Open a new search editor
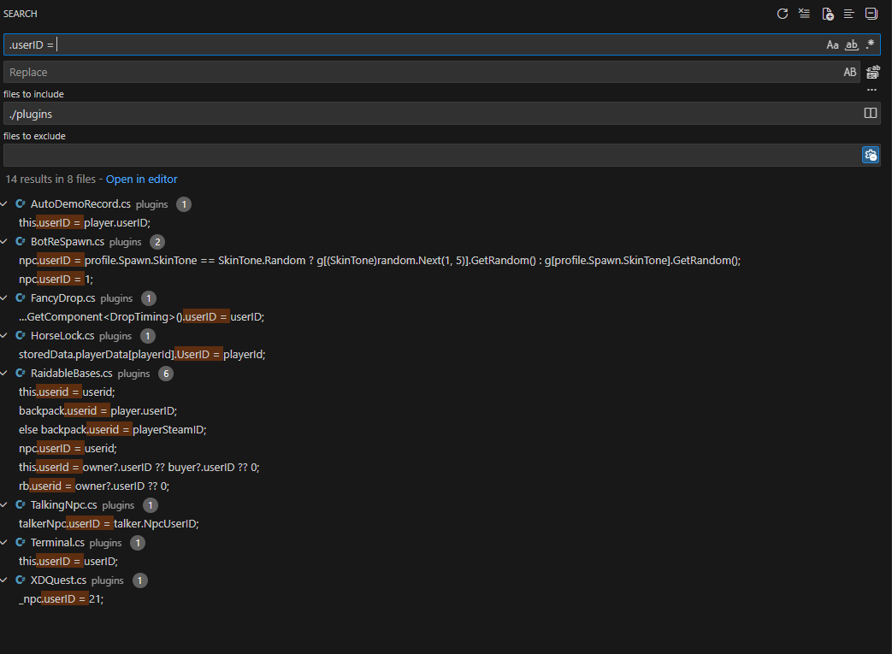Viewport: 892px width, 654px height. point(827,14)
